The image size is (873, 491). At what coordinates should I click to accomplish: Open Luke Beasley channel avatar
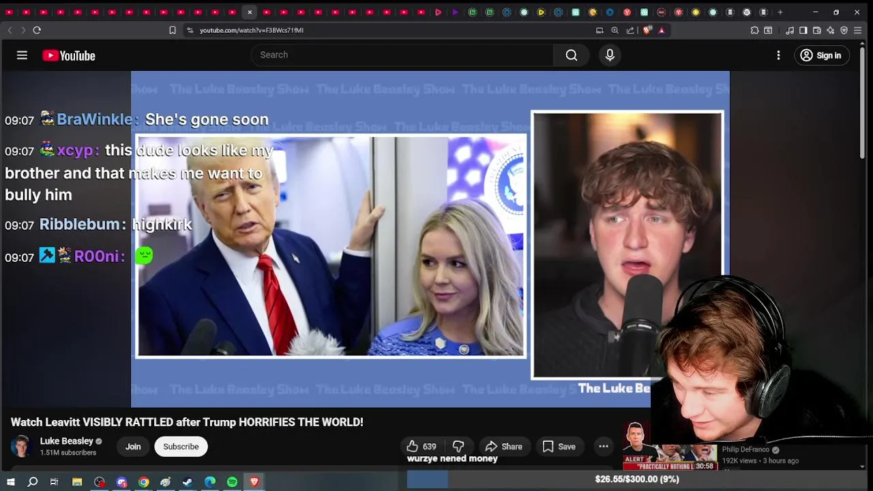pos(22,447)
